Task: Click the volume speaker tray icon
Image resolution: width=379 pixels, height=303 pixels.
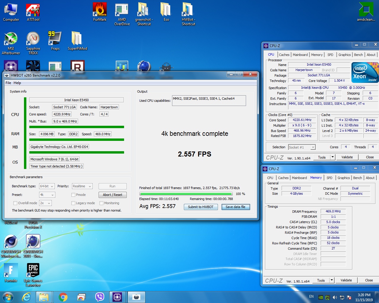Action: (335, 297)
